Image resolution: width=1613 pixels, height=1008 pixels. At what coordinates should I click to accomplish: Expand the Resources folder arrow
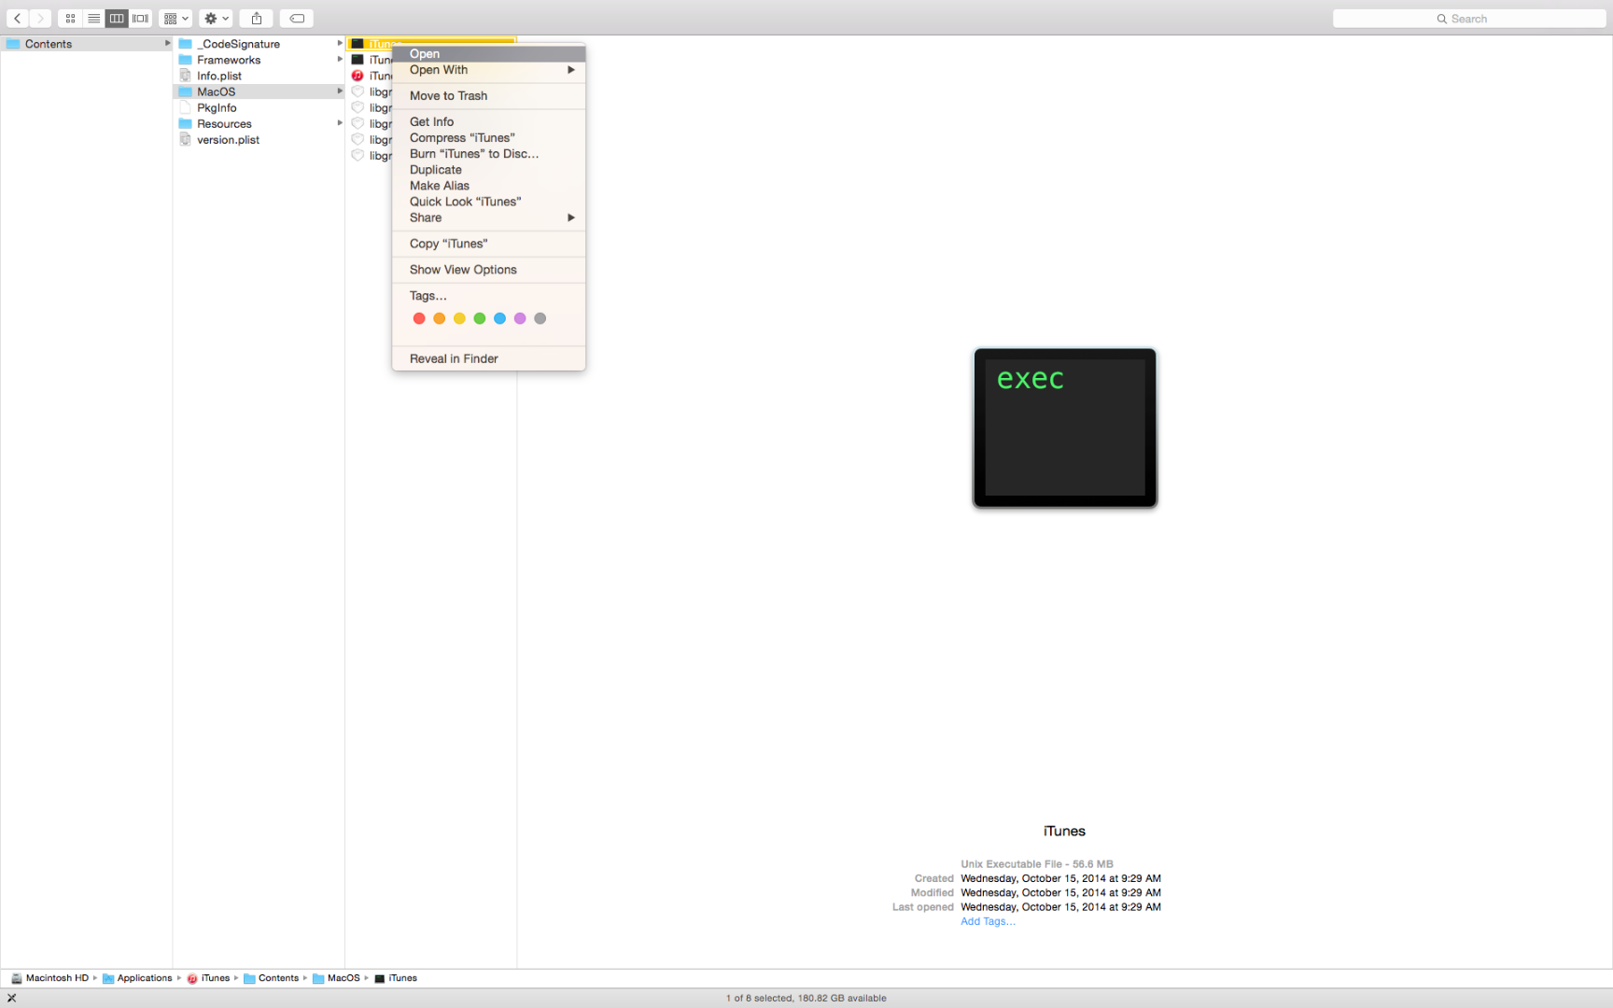tap(340, 122)
